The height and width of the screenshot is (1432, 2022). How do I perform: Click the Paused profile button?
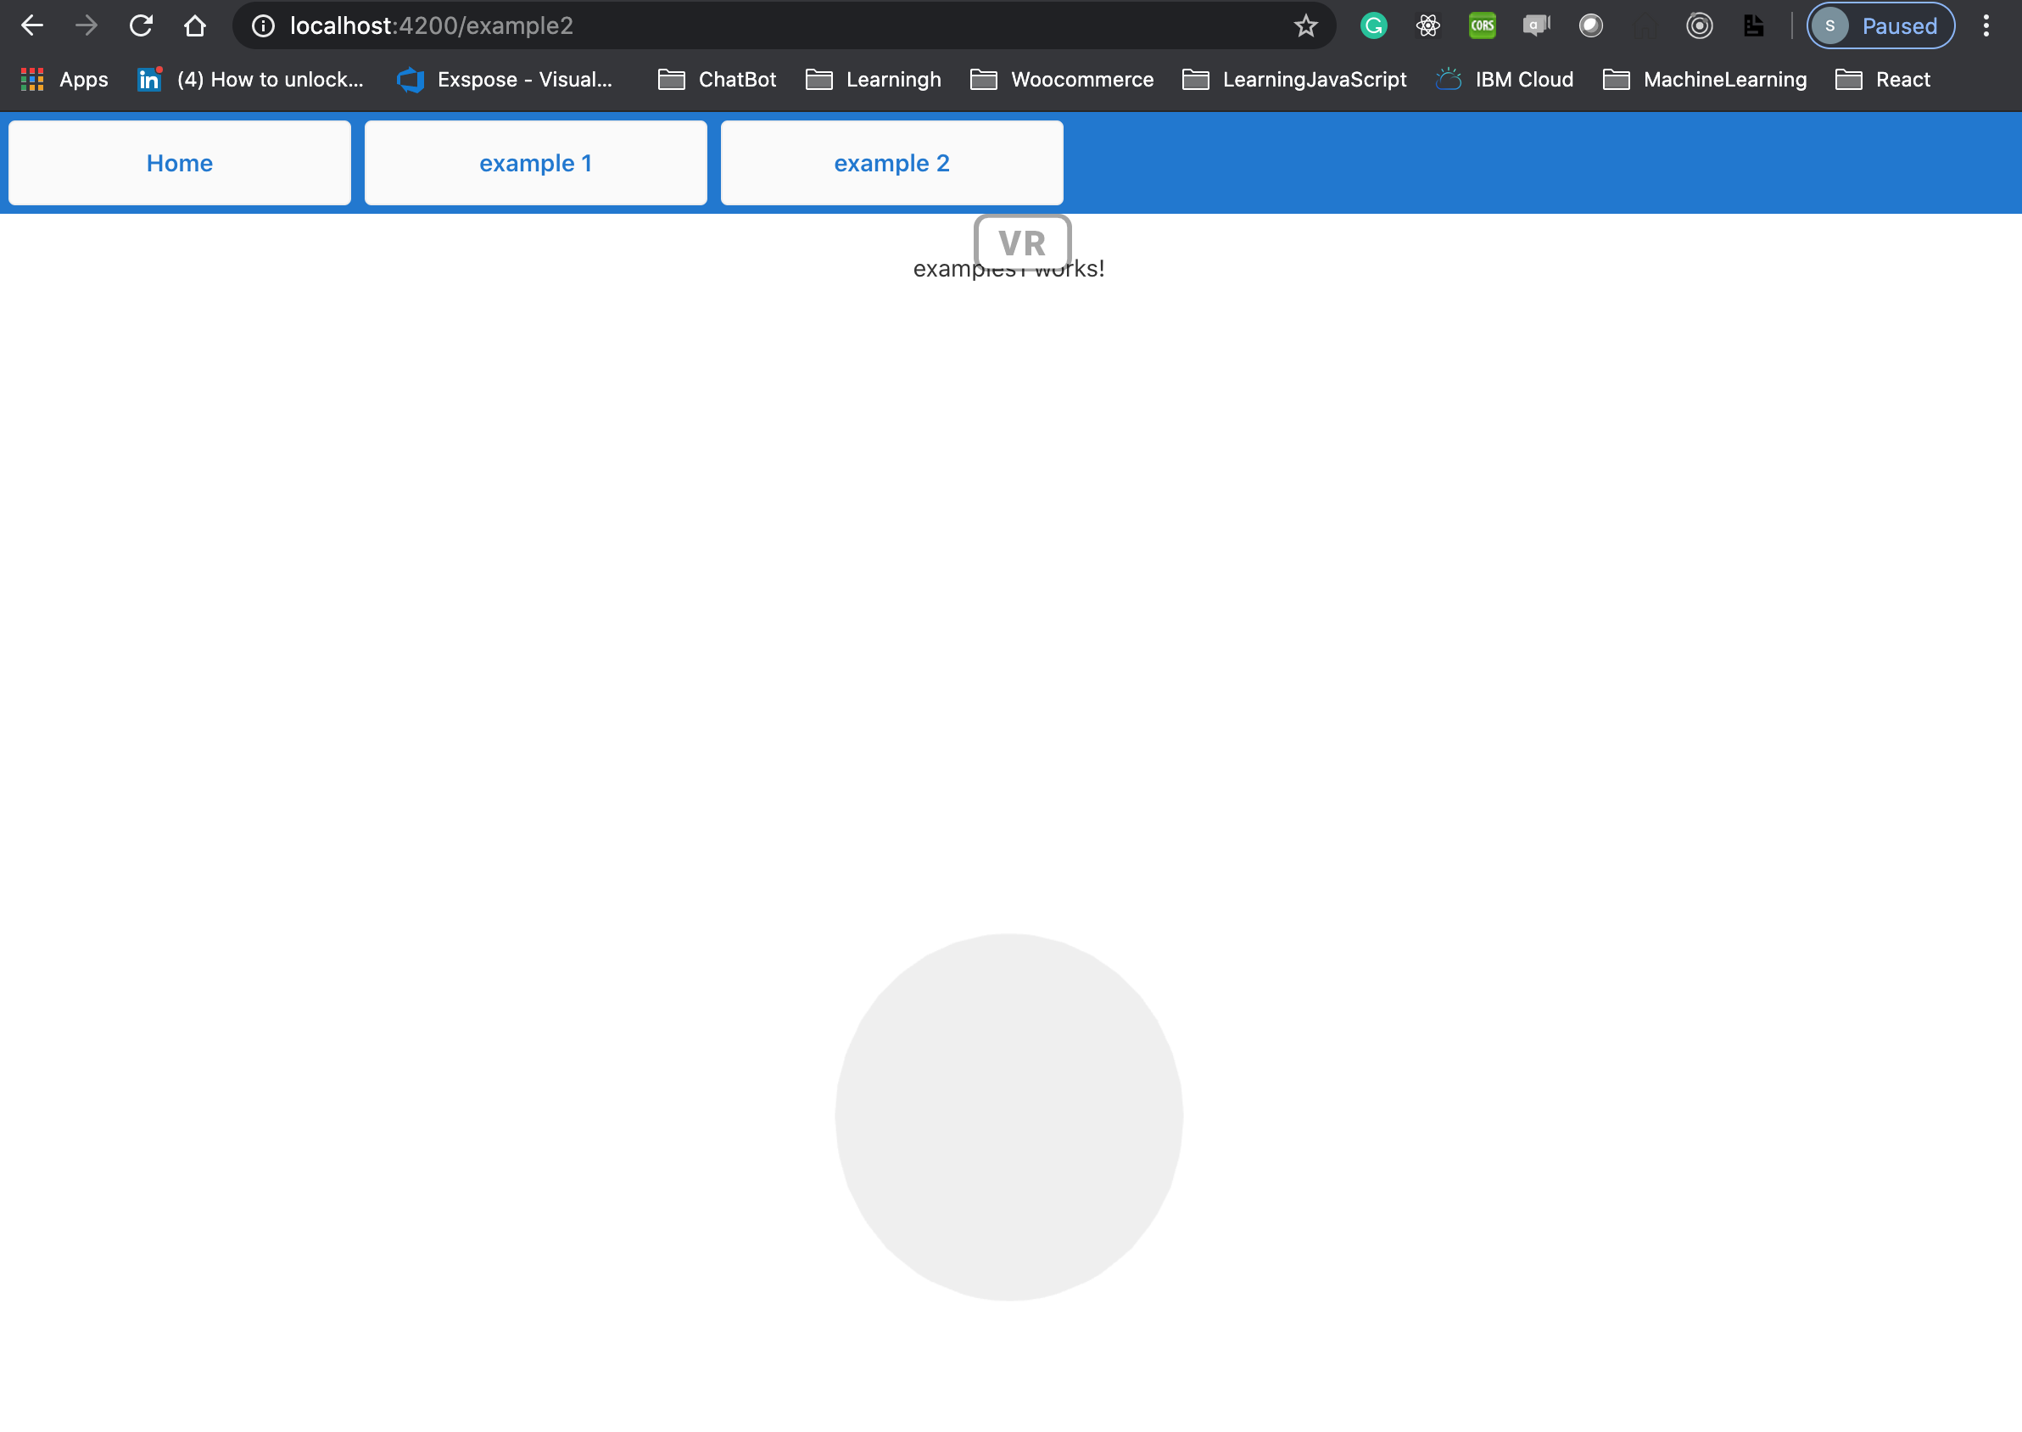click(1880, 25)
